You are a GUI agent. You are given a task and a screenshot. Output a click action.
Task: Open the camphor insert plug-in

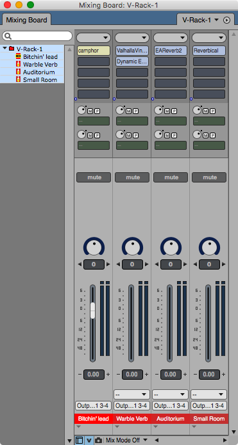(94, 51)
